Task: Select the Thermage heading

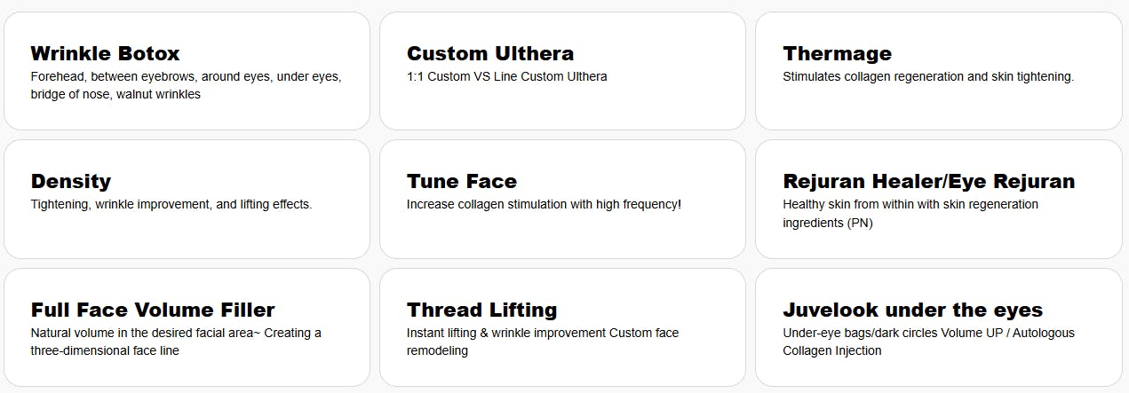Action: click(x=837, y=53)
